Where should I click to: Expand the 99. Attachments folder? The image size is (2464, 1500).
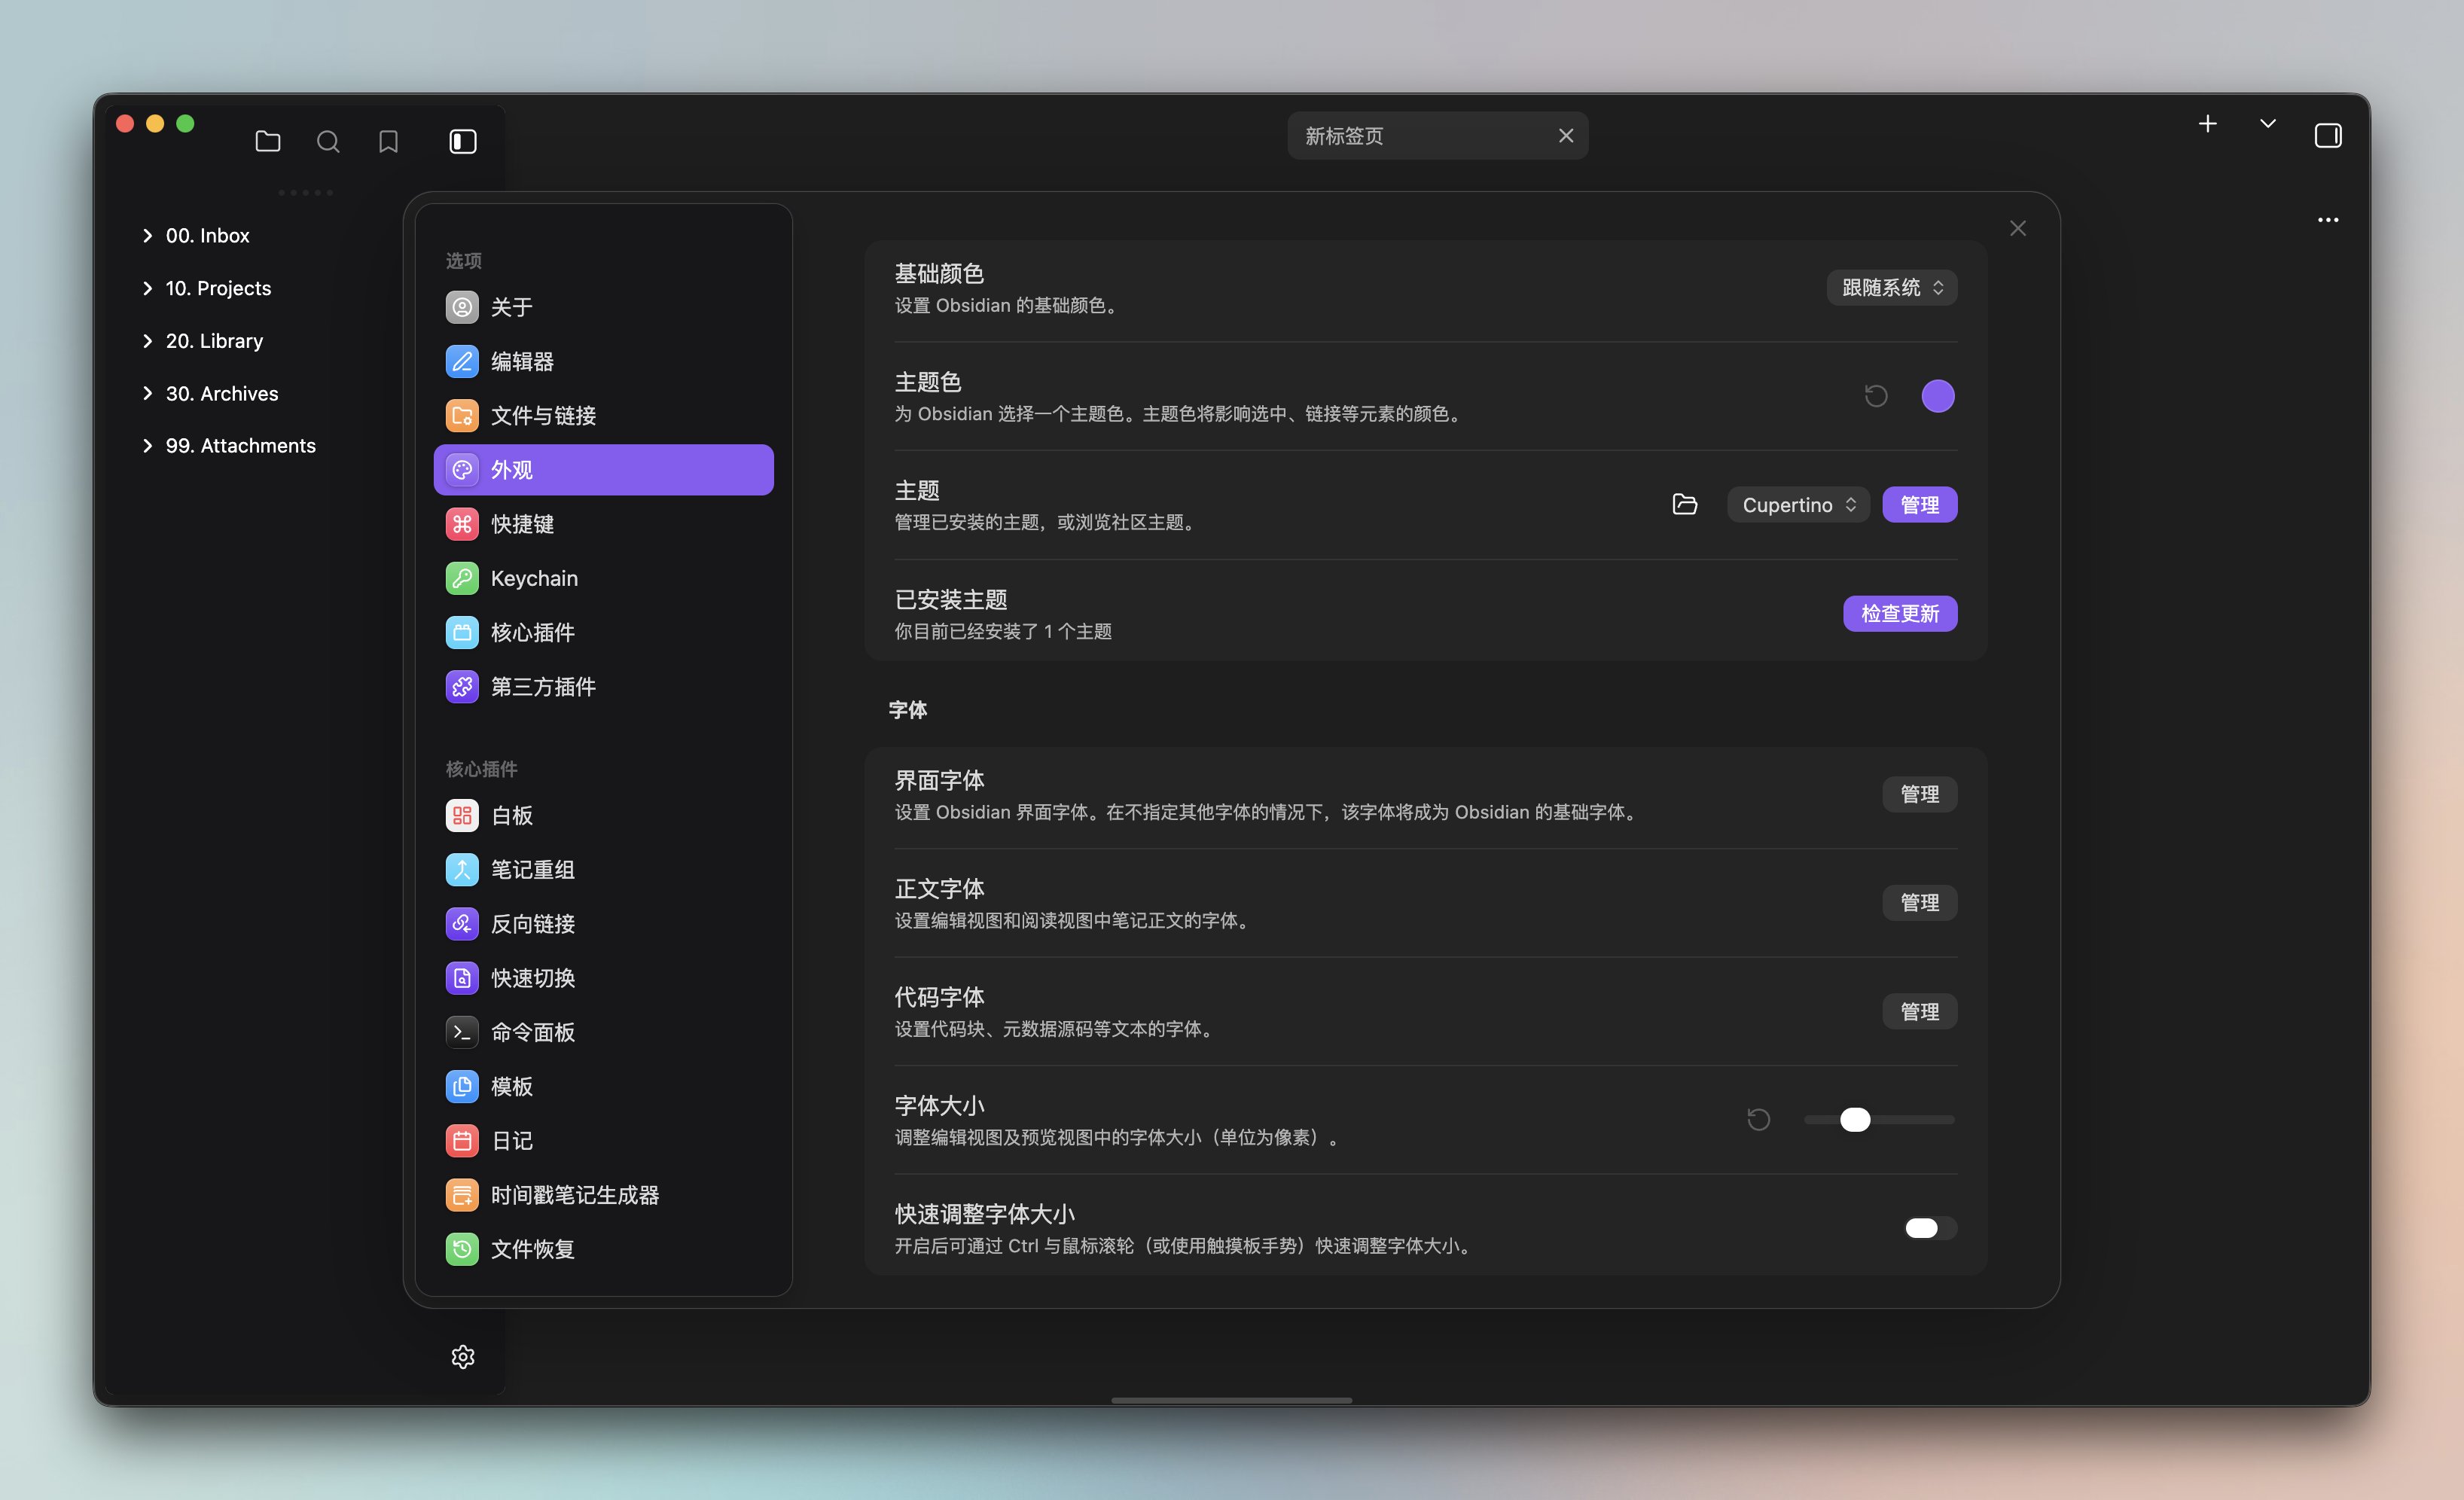(x=240, y=445)
